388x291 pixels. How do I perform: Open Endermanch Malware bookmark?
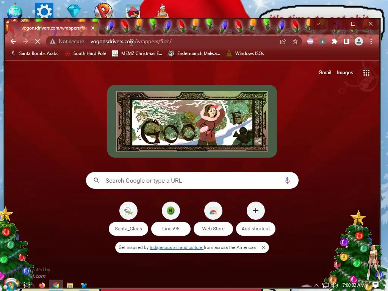pyautogui.click(x=194, y=53)
